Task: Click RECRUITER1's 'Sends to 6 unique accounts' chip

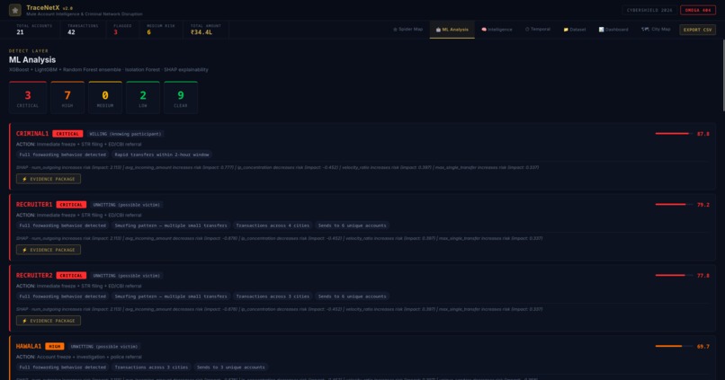Action: coord(352,225)
